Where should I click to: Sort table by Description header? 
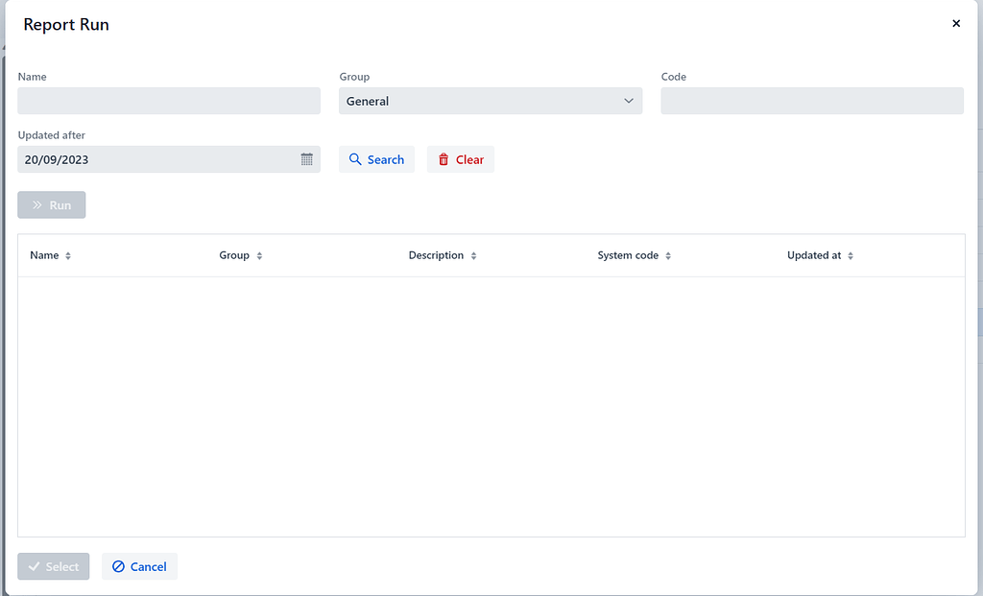tap(436, 255)
